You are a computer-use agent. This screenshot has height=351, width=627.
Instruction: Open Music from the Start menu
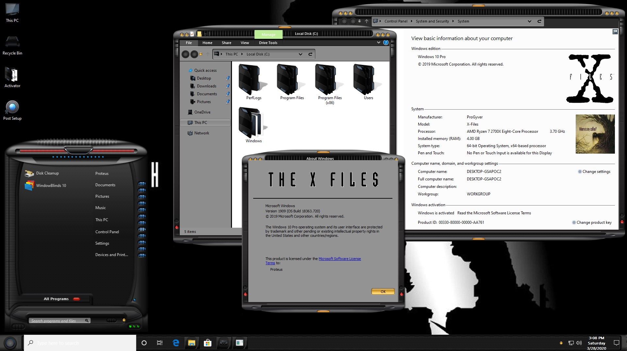point(101,208)
